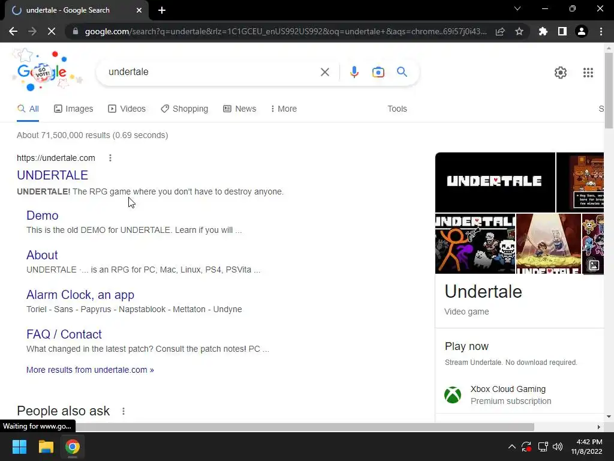
Task: Open Chrome three-dot menu
Action: coord(601,31)
